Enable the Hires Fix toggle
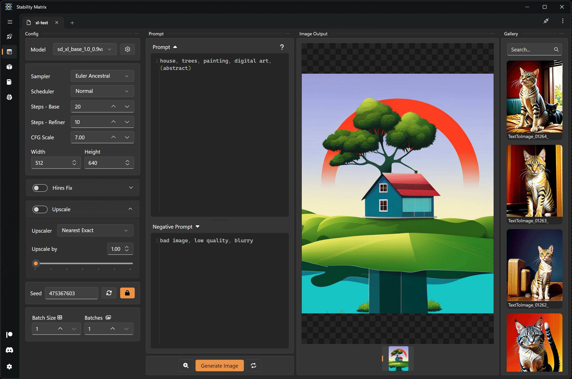Viewport: 572px width, 379px height. (x=40, y=188)
